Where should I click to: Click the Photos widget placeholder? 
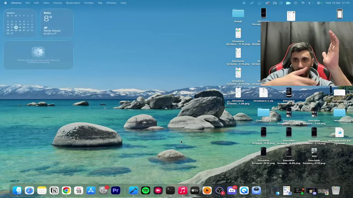[x=38, y=55]
